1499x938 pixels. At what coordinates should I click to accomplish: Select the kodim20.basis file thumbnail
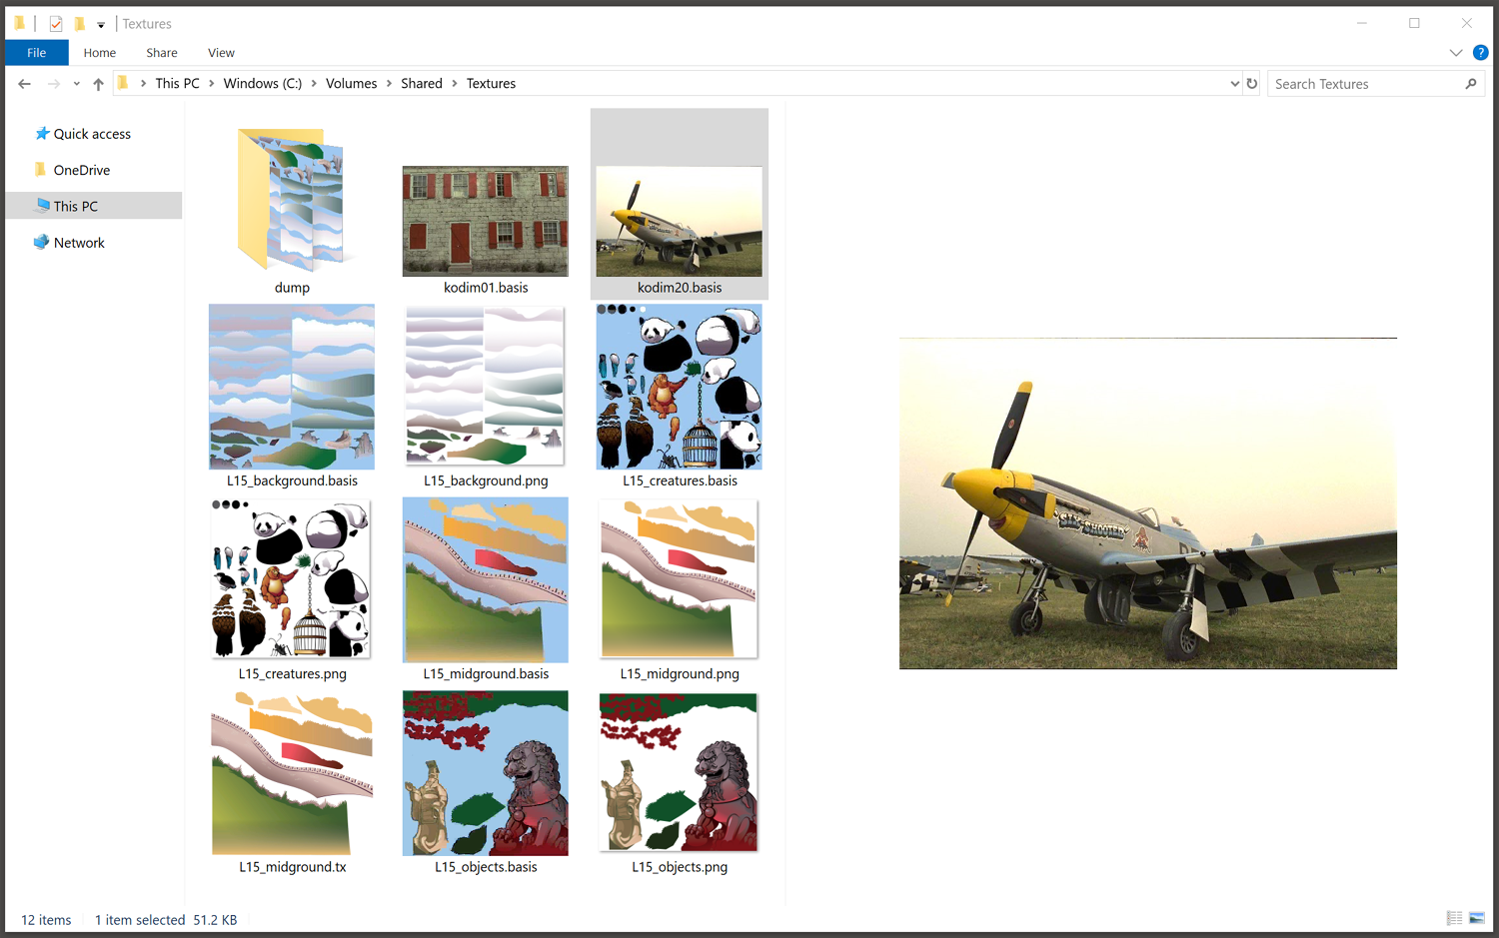point(680,221)
